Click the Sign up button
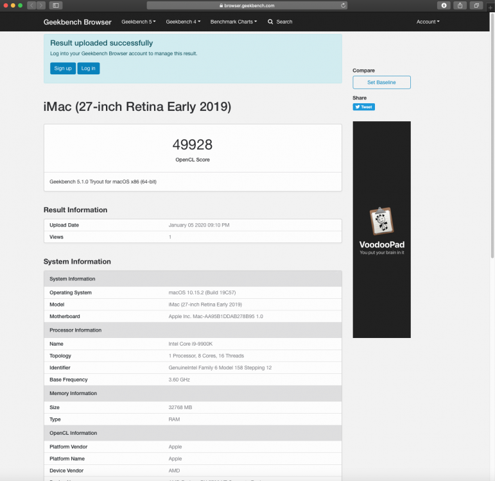The width and height of the screenshot is (495, 481). (x=63, y=69)
